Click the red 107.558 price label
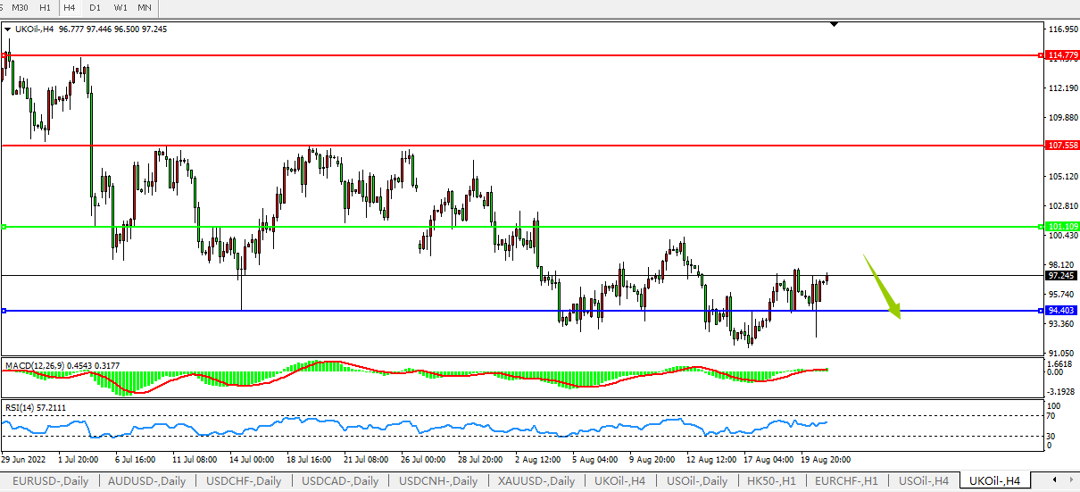This screenshot has height=492, width=1080. [1062, 145]
